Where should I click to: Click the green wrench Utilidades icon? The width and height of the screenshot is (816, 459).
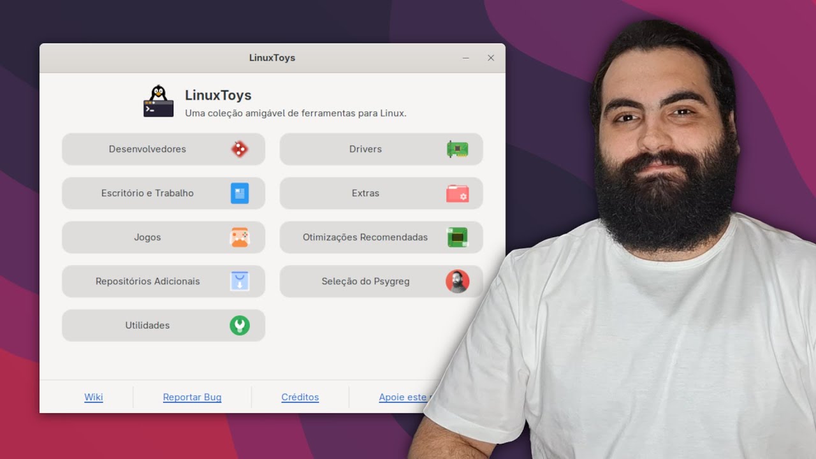(x=240, y=325)
